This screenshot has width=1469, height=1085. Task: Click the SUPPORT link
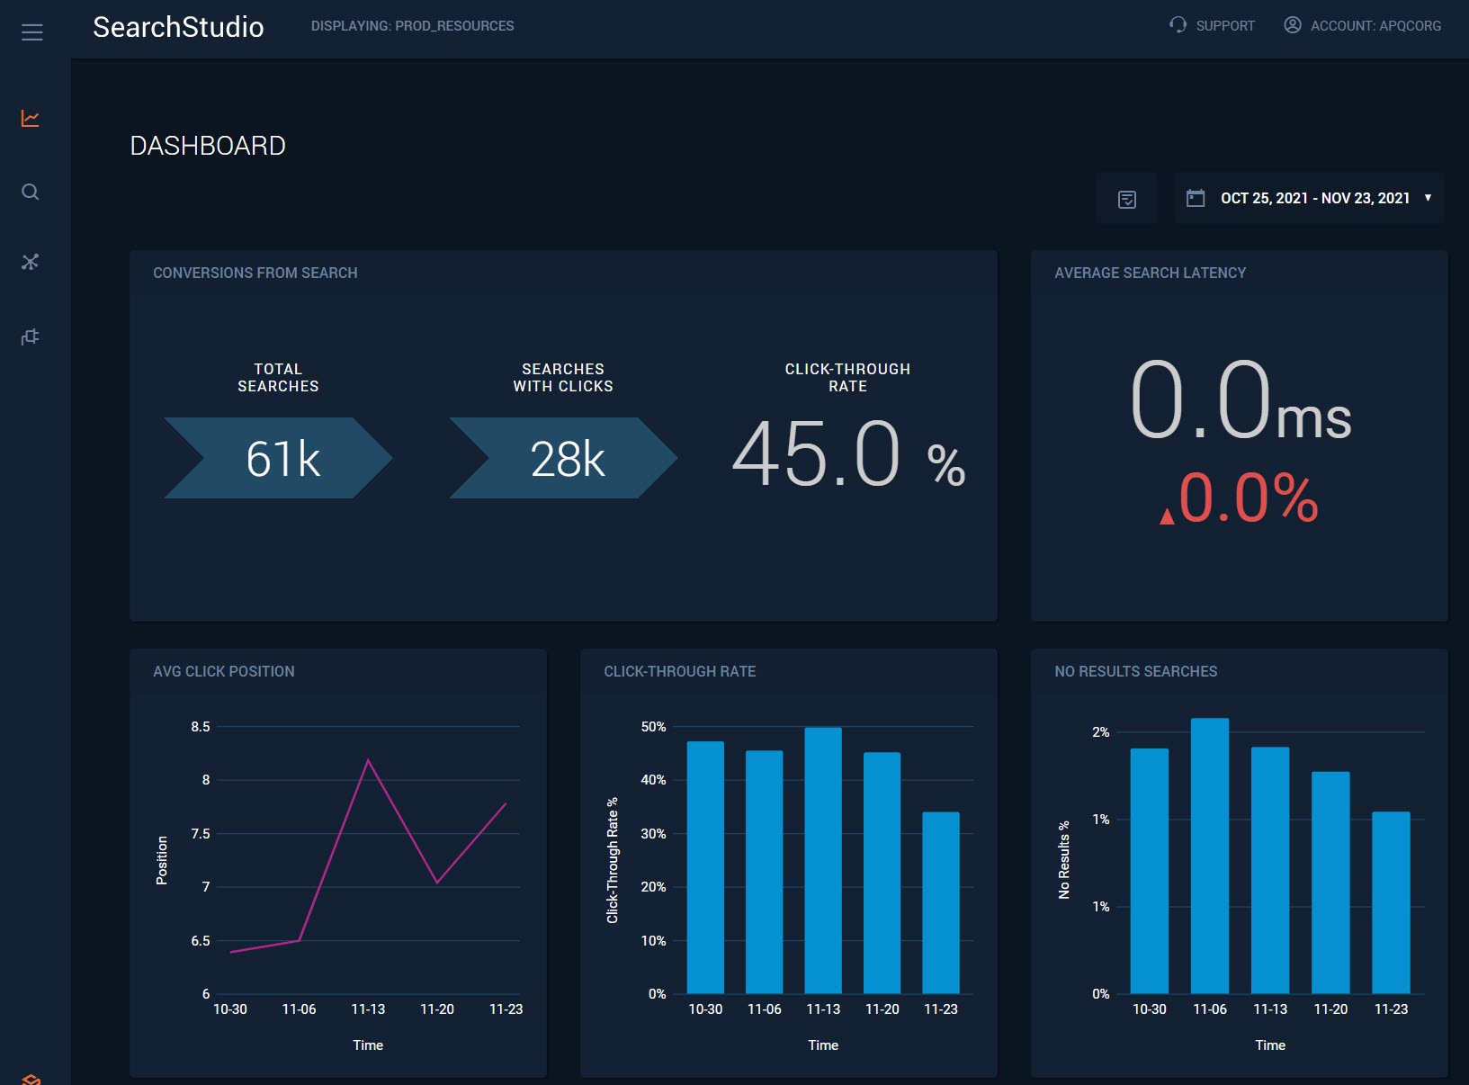point(1224,25)
